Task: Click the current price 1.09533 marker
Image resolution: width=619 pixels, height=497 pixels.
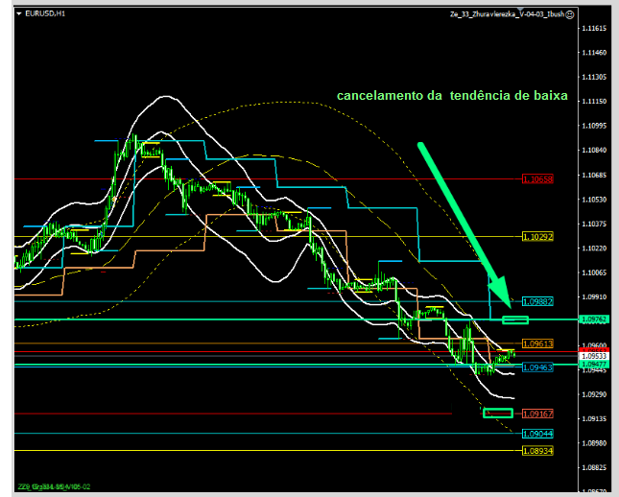Action: [x=597, y=355]
